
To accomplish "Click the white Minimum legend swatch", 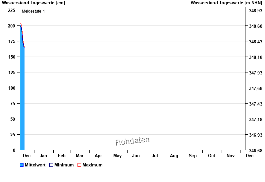I will (x=51, y=165).
